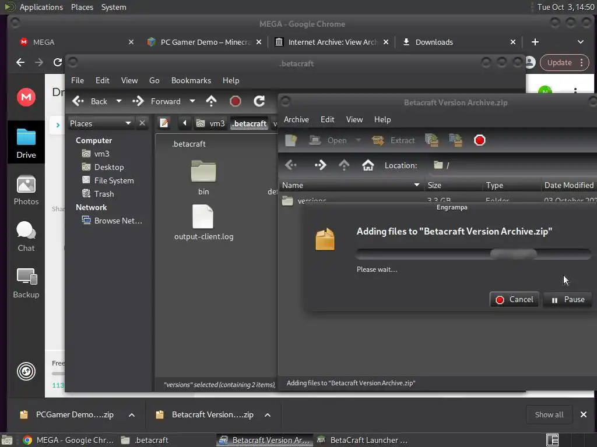Open Archive menu in Engrampa
Image resolution: width=597 pixels, height=447 pixels.
pyautogui.click(x=296, y=119)
